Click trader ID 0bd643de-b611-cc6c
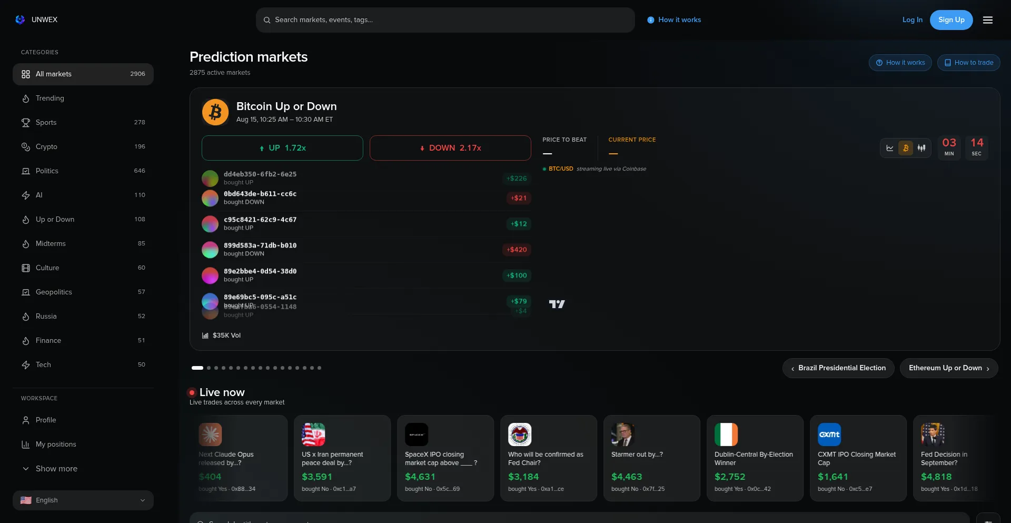Screen dimensions: 1011x523 coord(260,194)
